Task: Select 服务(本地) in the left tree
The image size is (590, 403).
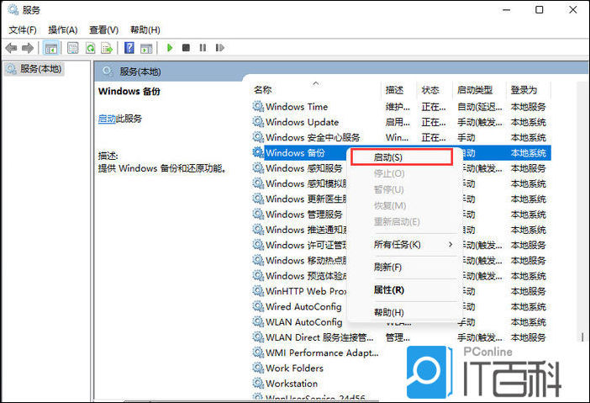Action: tap(34, 69)
